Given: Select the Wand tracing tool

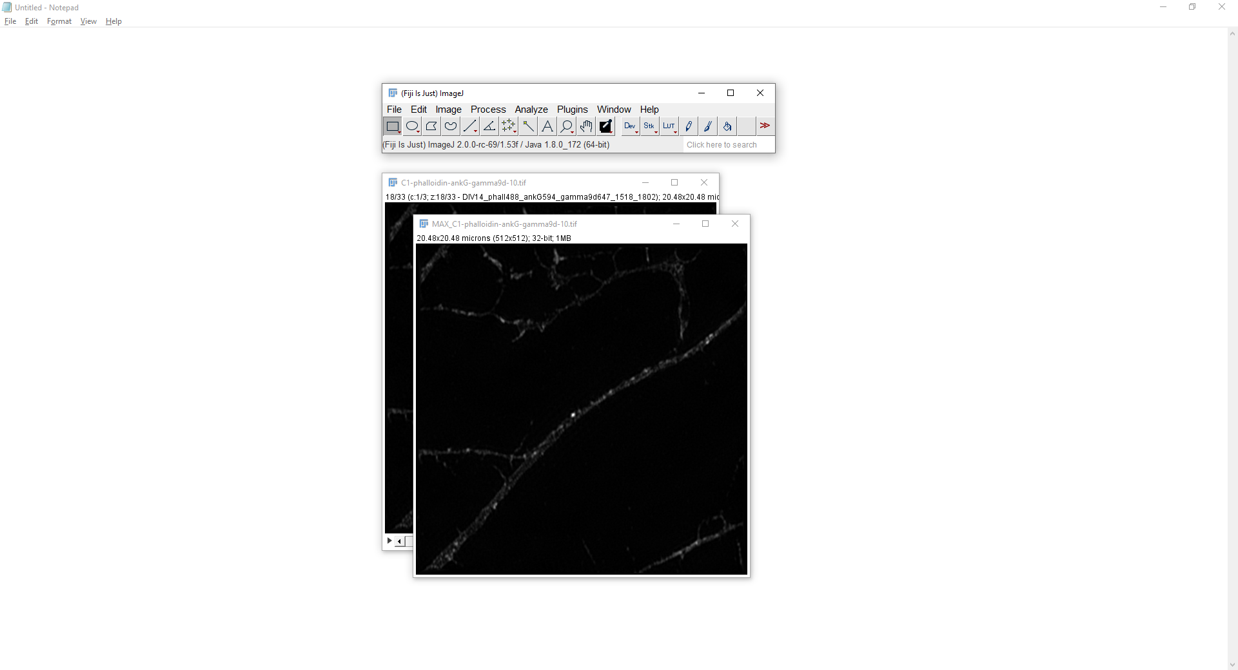Looking at the screenshot, I should [528, 126].
